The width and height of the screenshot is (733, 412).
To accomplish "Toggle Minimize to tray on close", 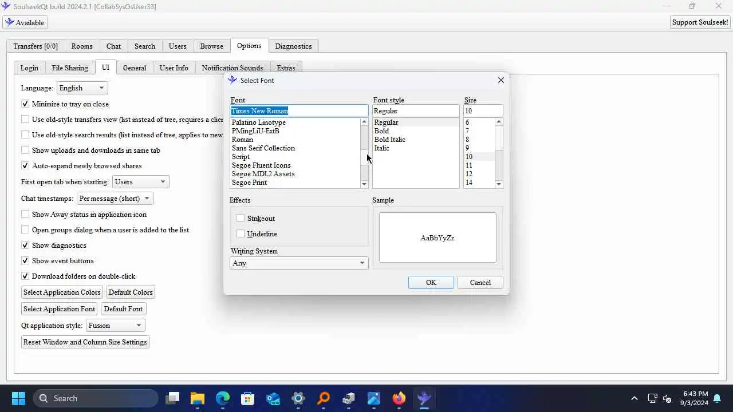I will click(x=25, y=104).
